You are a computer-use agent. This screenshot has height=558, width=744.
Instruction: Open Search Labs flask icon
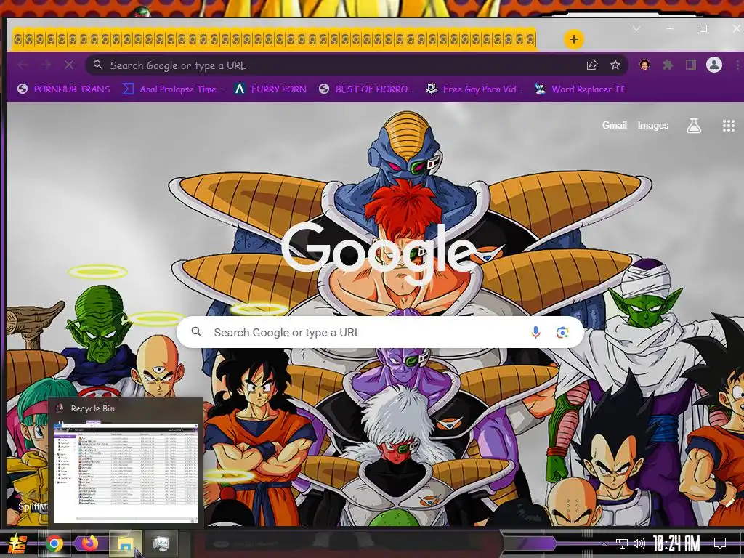pyautogui.click(x=693, y=126)
